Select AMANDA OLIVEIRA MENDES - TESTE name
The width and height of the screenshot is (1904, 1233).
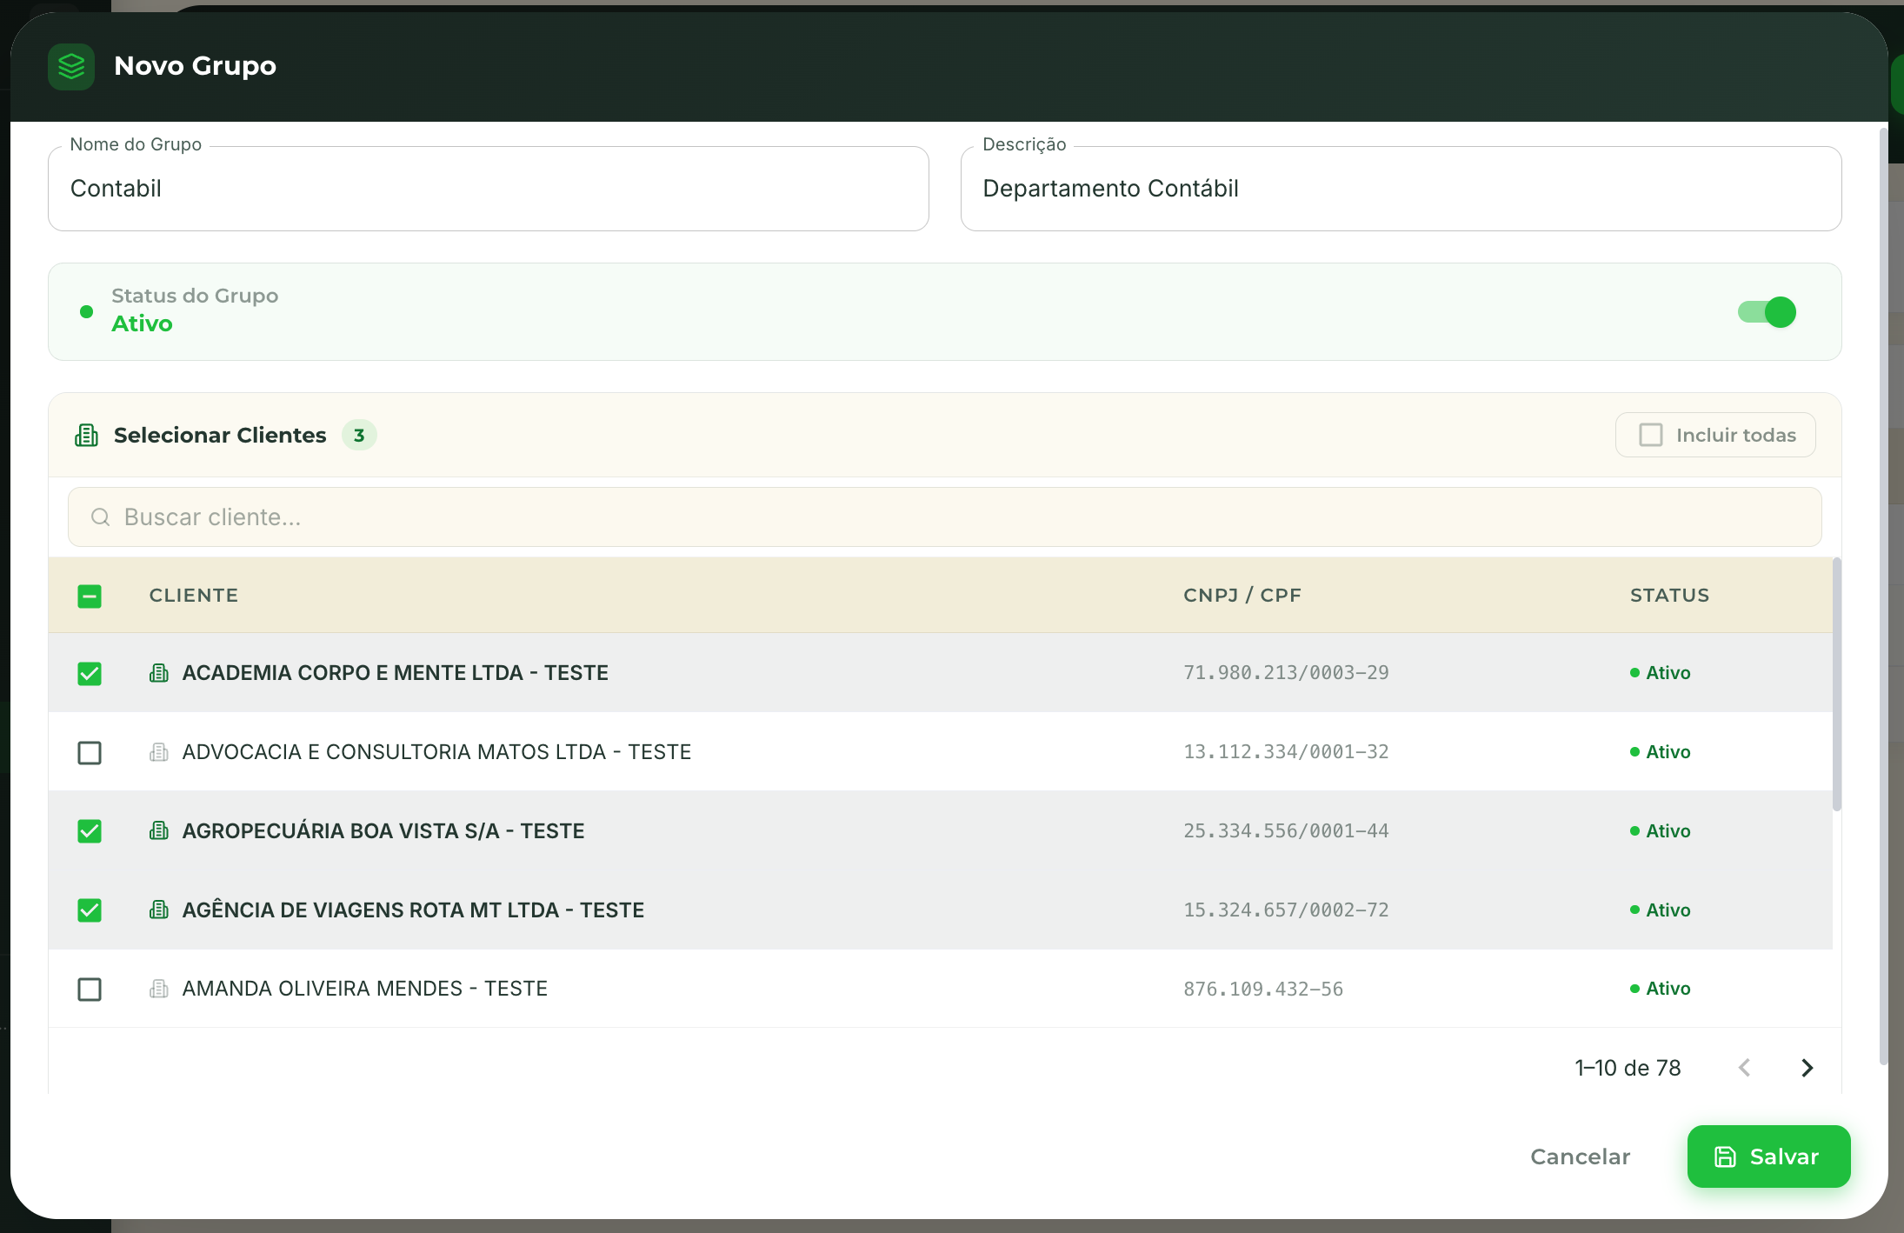tap(365, 989)
